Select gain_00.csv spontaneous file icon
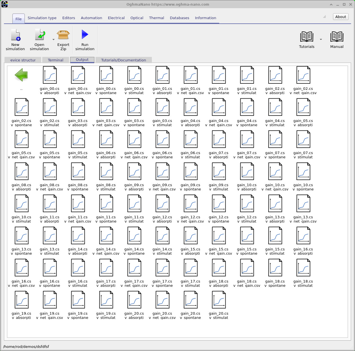355x351 pixels. (106, 75)
